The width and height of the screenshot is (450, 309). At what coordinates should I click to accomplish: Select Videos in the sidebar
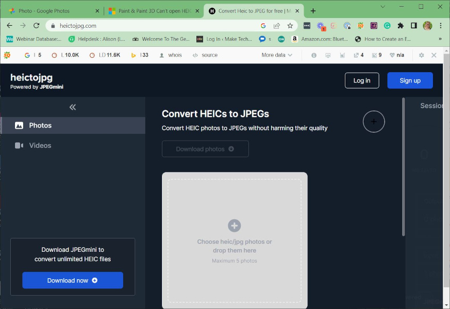point(40,145)
